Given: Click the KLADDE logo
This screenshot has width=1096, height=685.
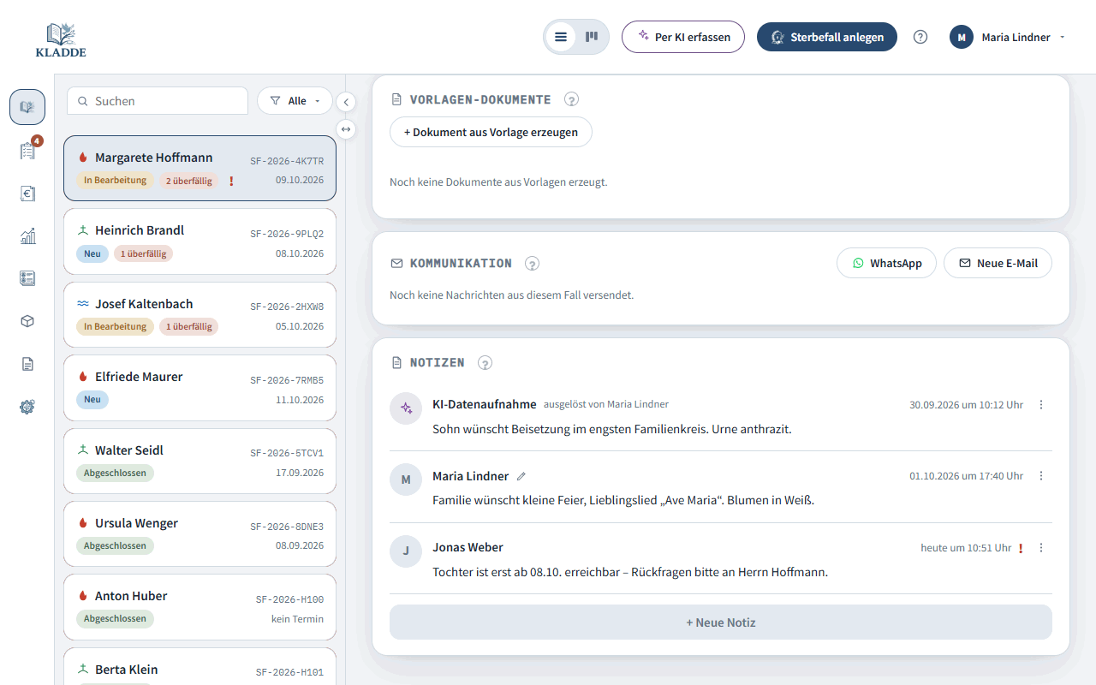Looking at the screenshot, I should point(61,39).
